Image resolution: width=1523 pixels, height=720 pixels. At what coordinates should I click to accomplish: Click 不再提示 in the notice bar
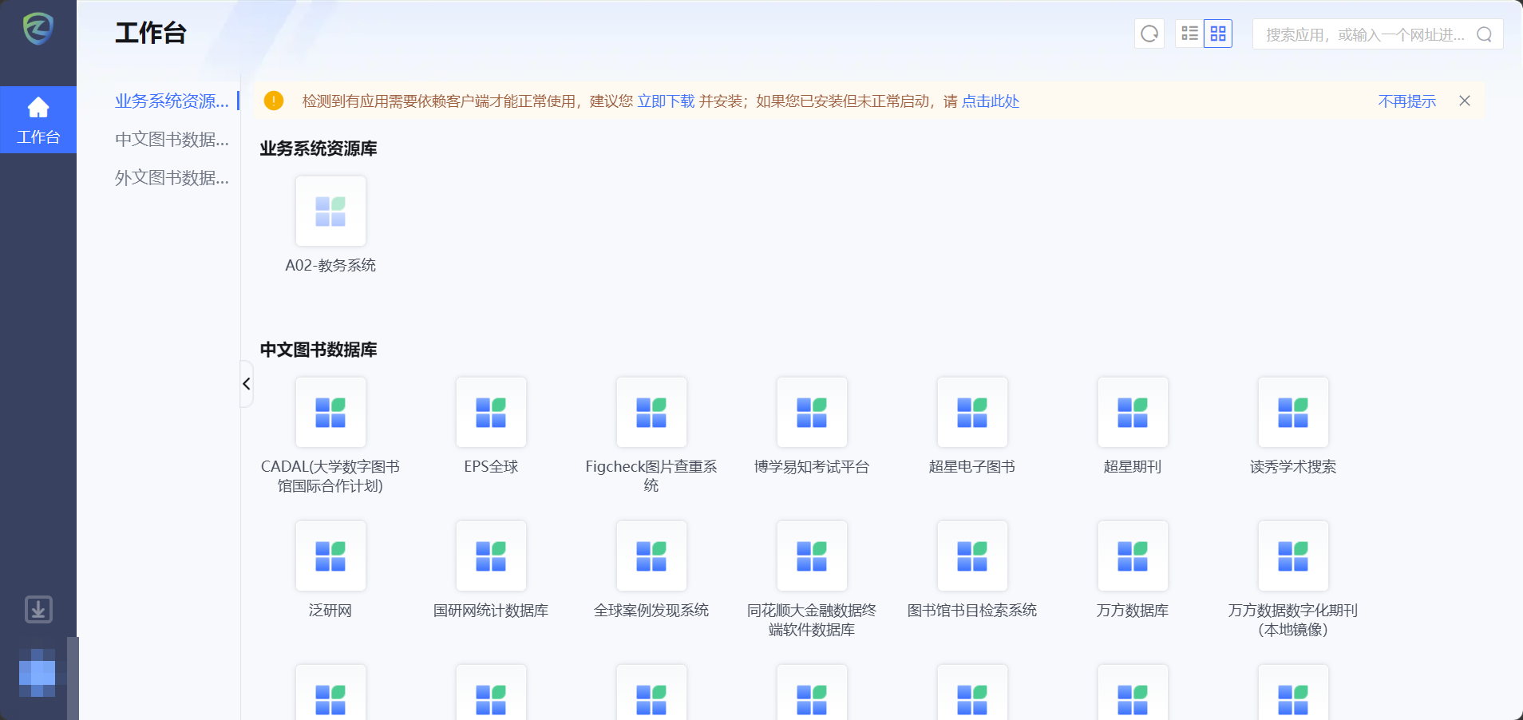(x=1406, y=101)
